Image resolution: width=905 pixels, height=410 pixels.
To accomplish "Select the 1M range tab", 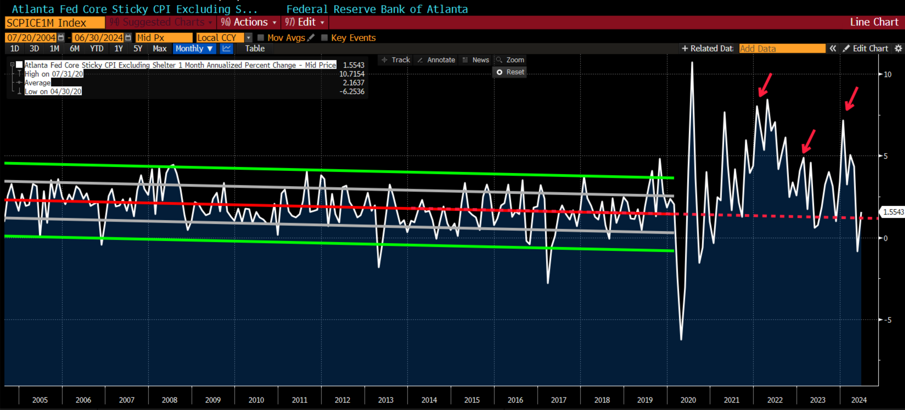I will tap(55, 49).
